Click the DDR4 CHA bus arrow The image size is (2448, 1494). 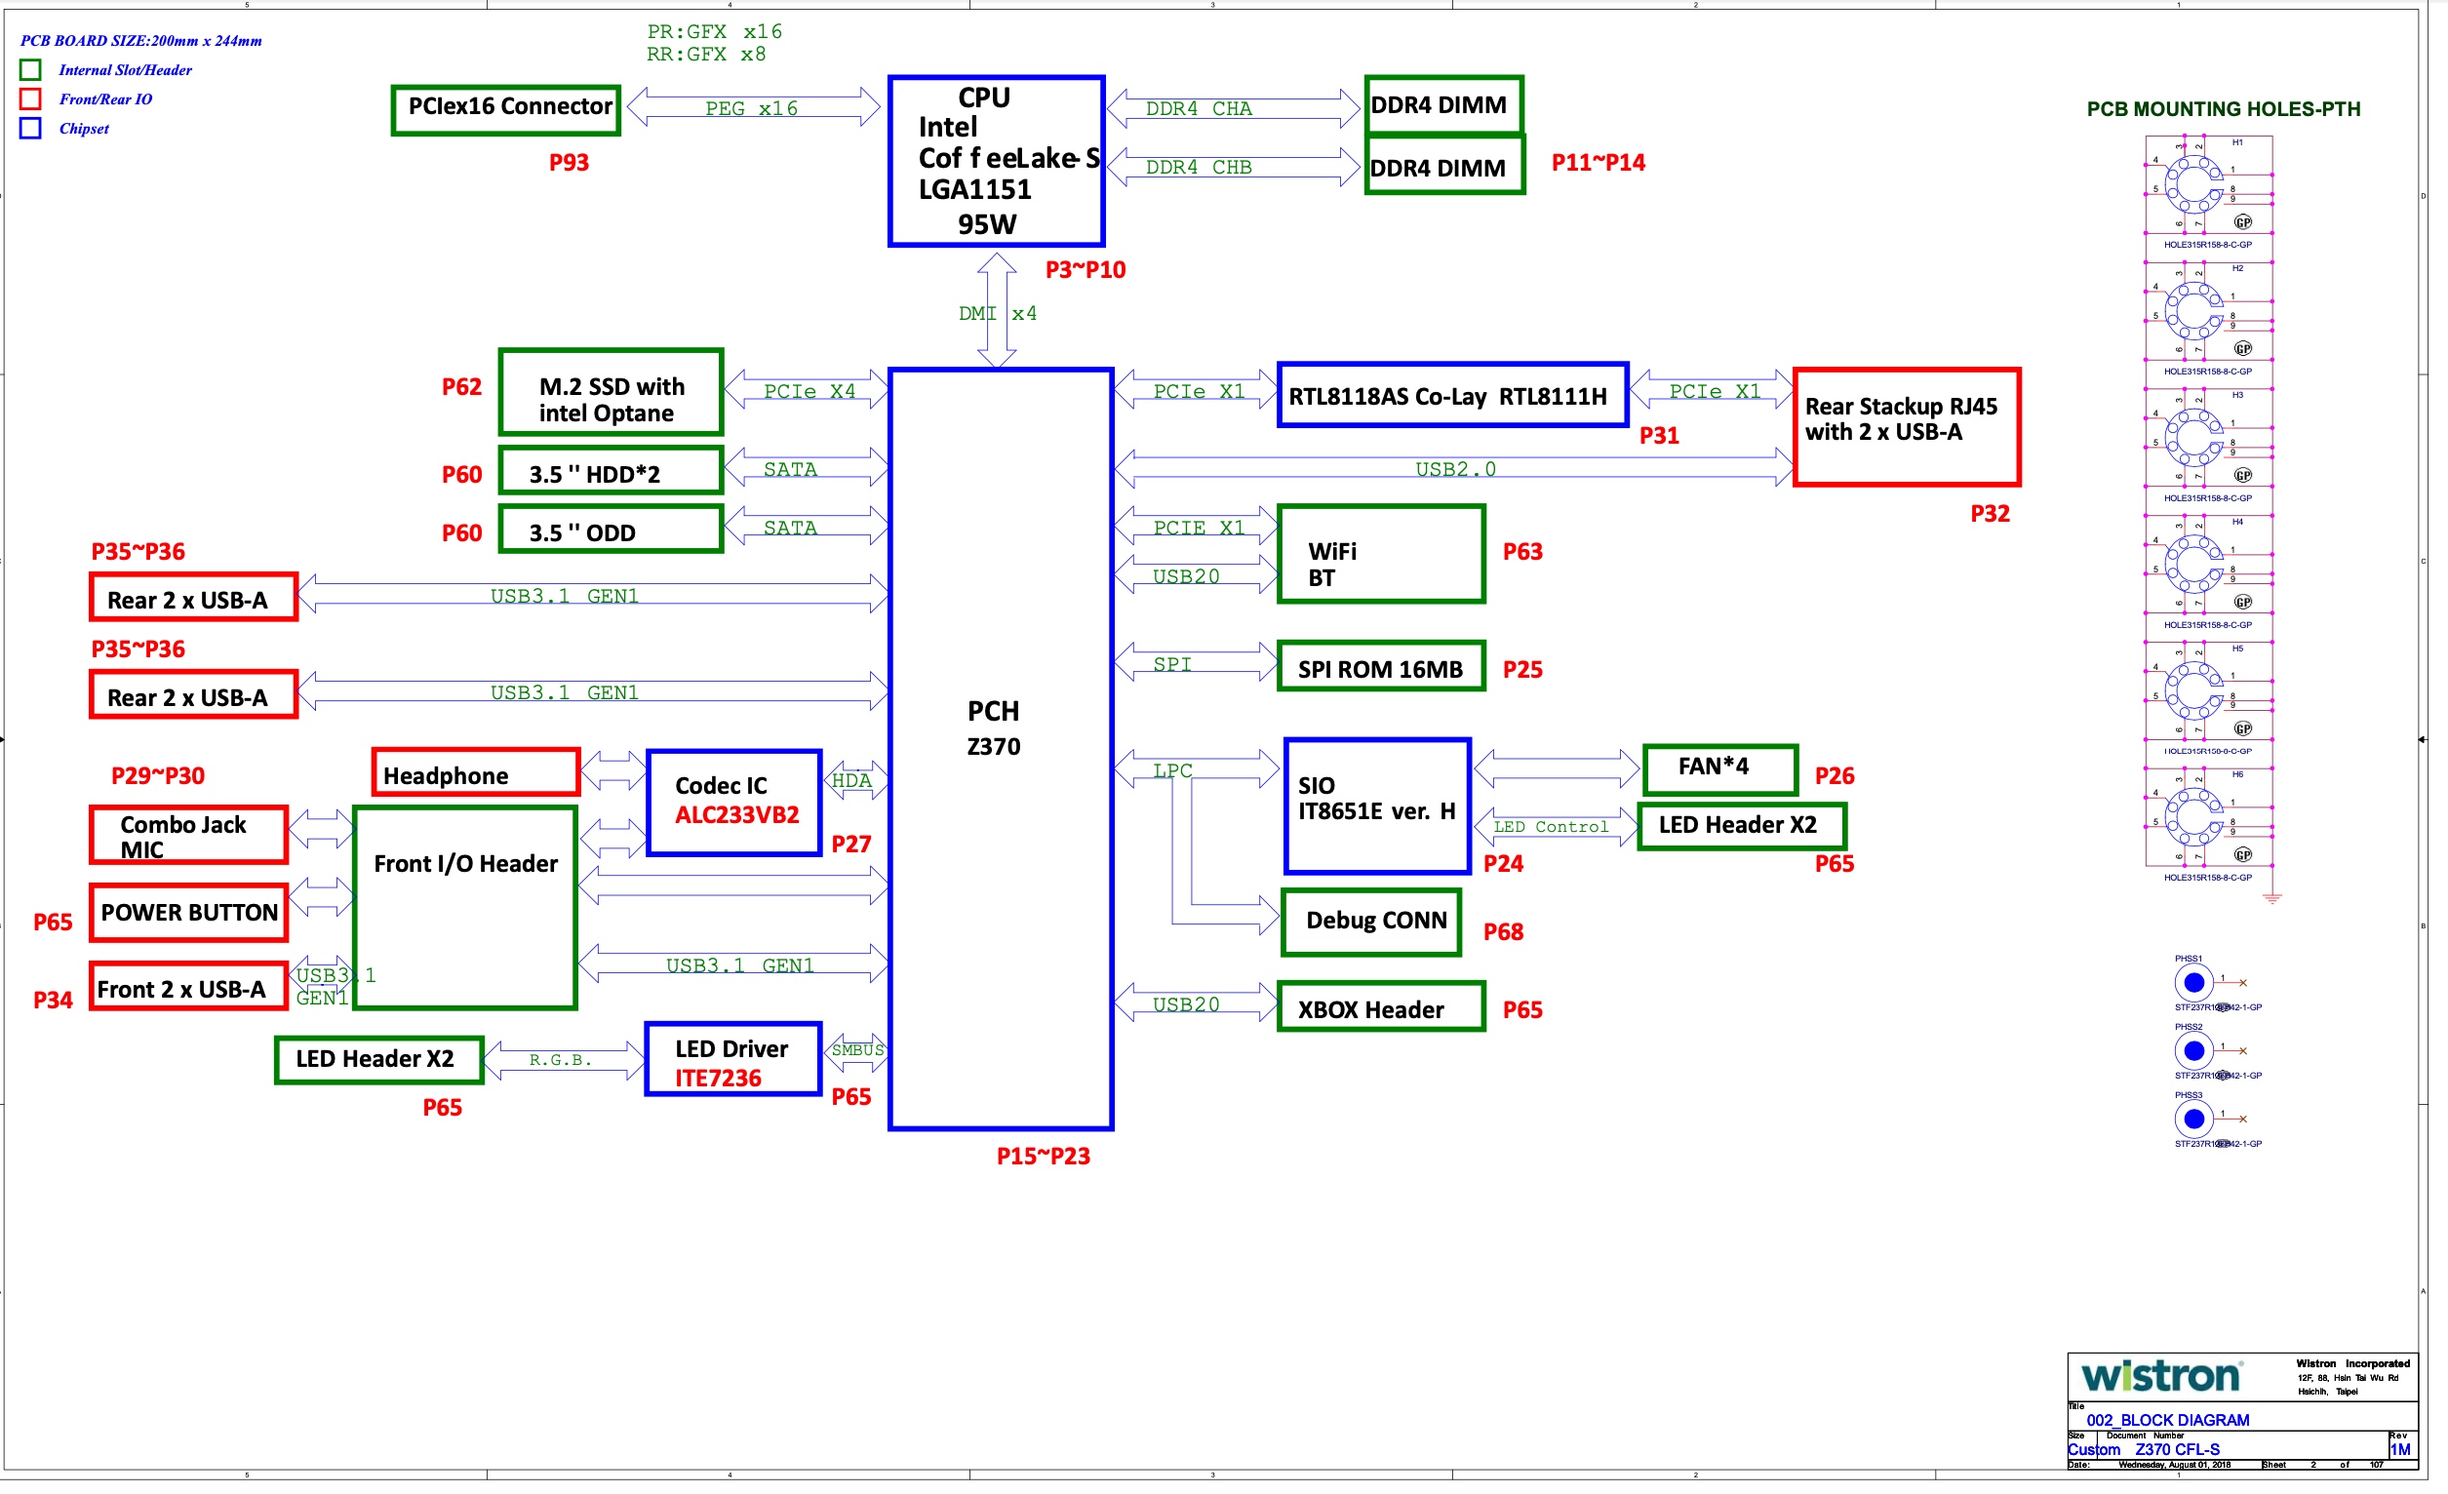[x=1232, y=107]
